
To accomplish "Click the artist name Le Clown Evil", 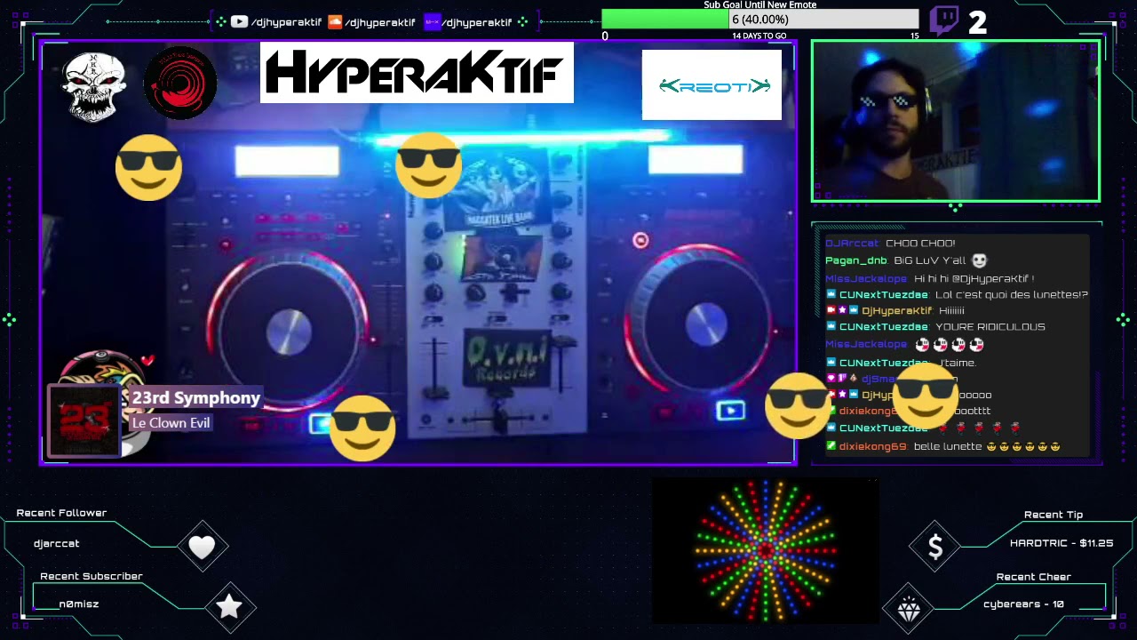I will pos(171,422).
